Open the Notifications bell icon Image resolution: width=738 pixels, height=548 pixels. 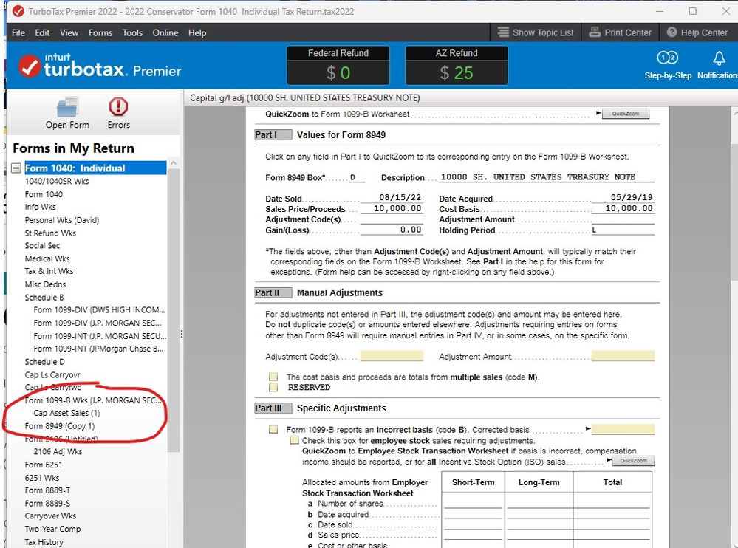pos(719,58)
